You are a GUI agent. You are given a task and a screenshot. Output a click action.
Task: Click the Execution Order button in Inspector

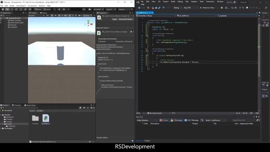coord(126,19)
